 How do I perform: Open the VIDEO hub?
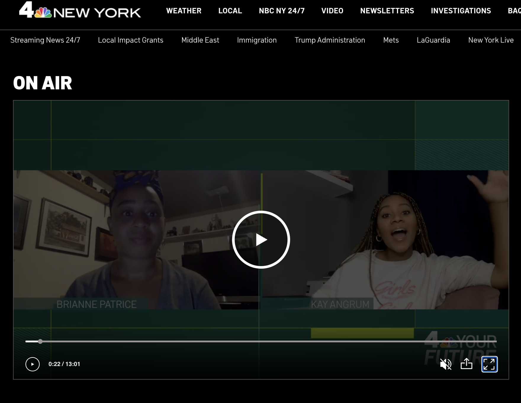tap(332, 11)
